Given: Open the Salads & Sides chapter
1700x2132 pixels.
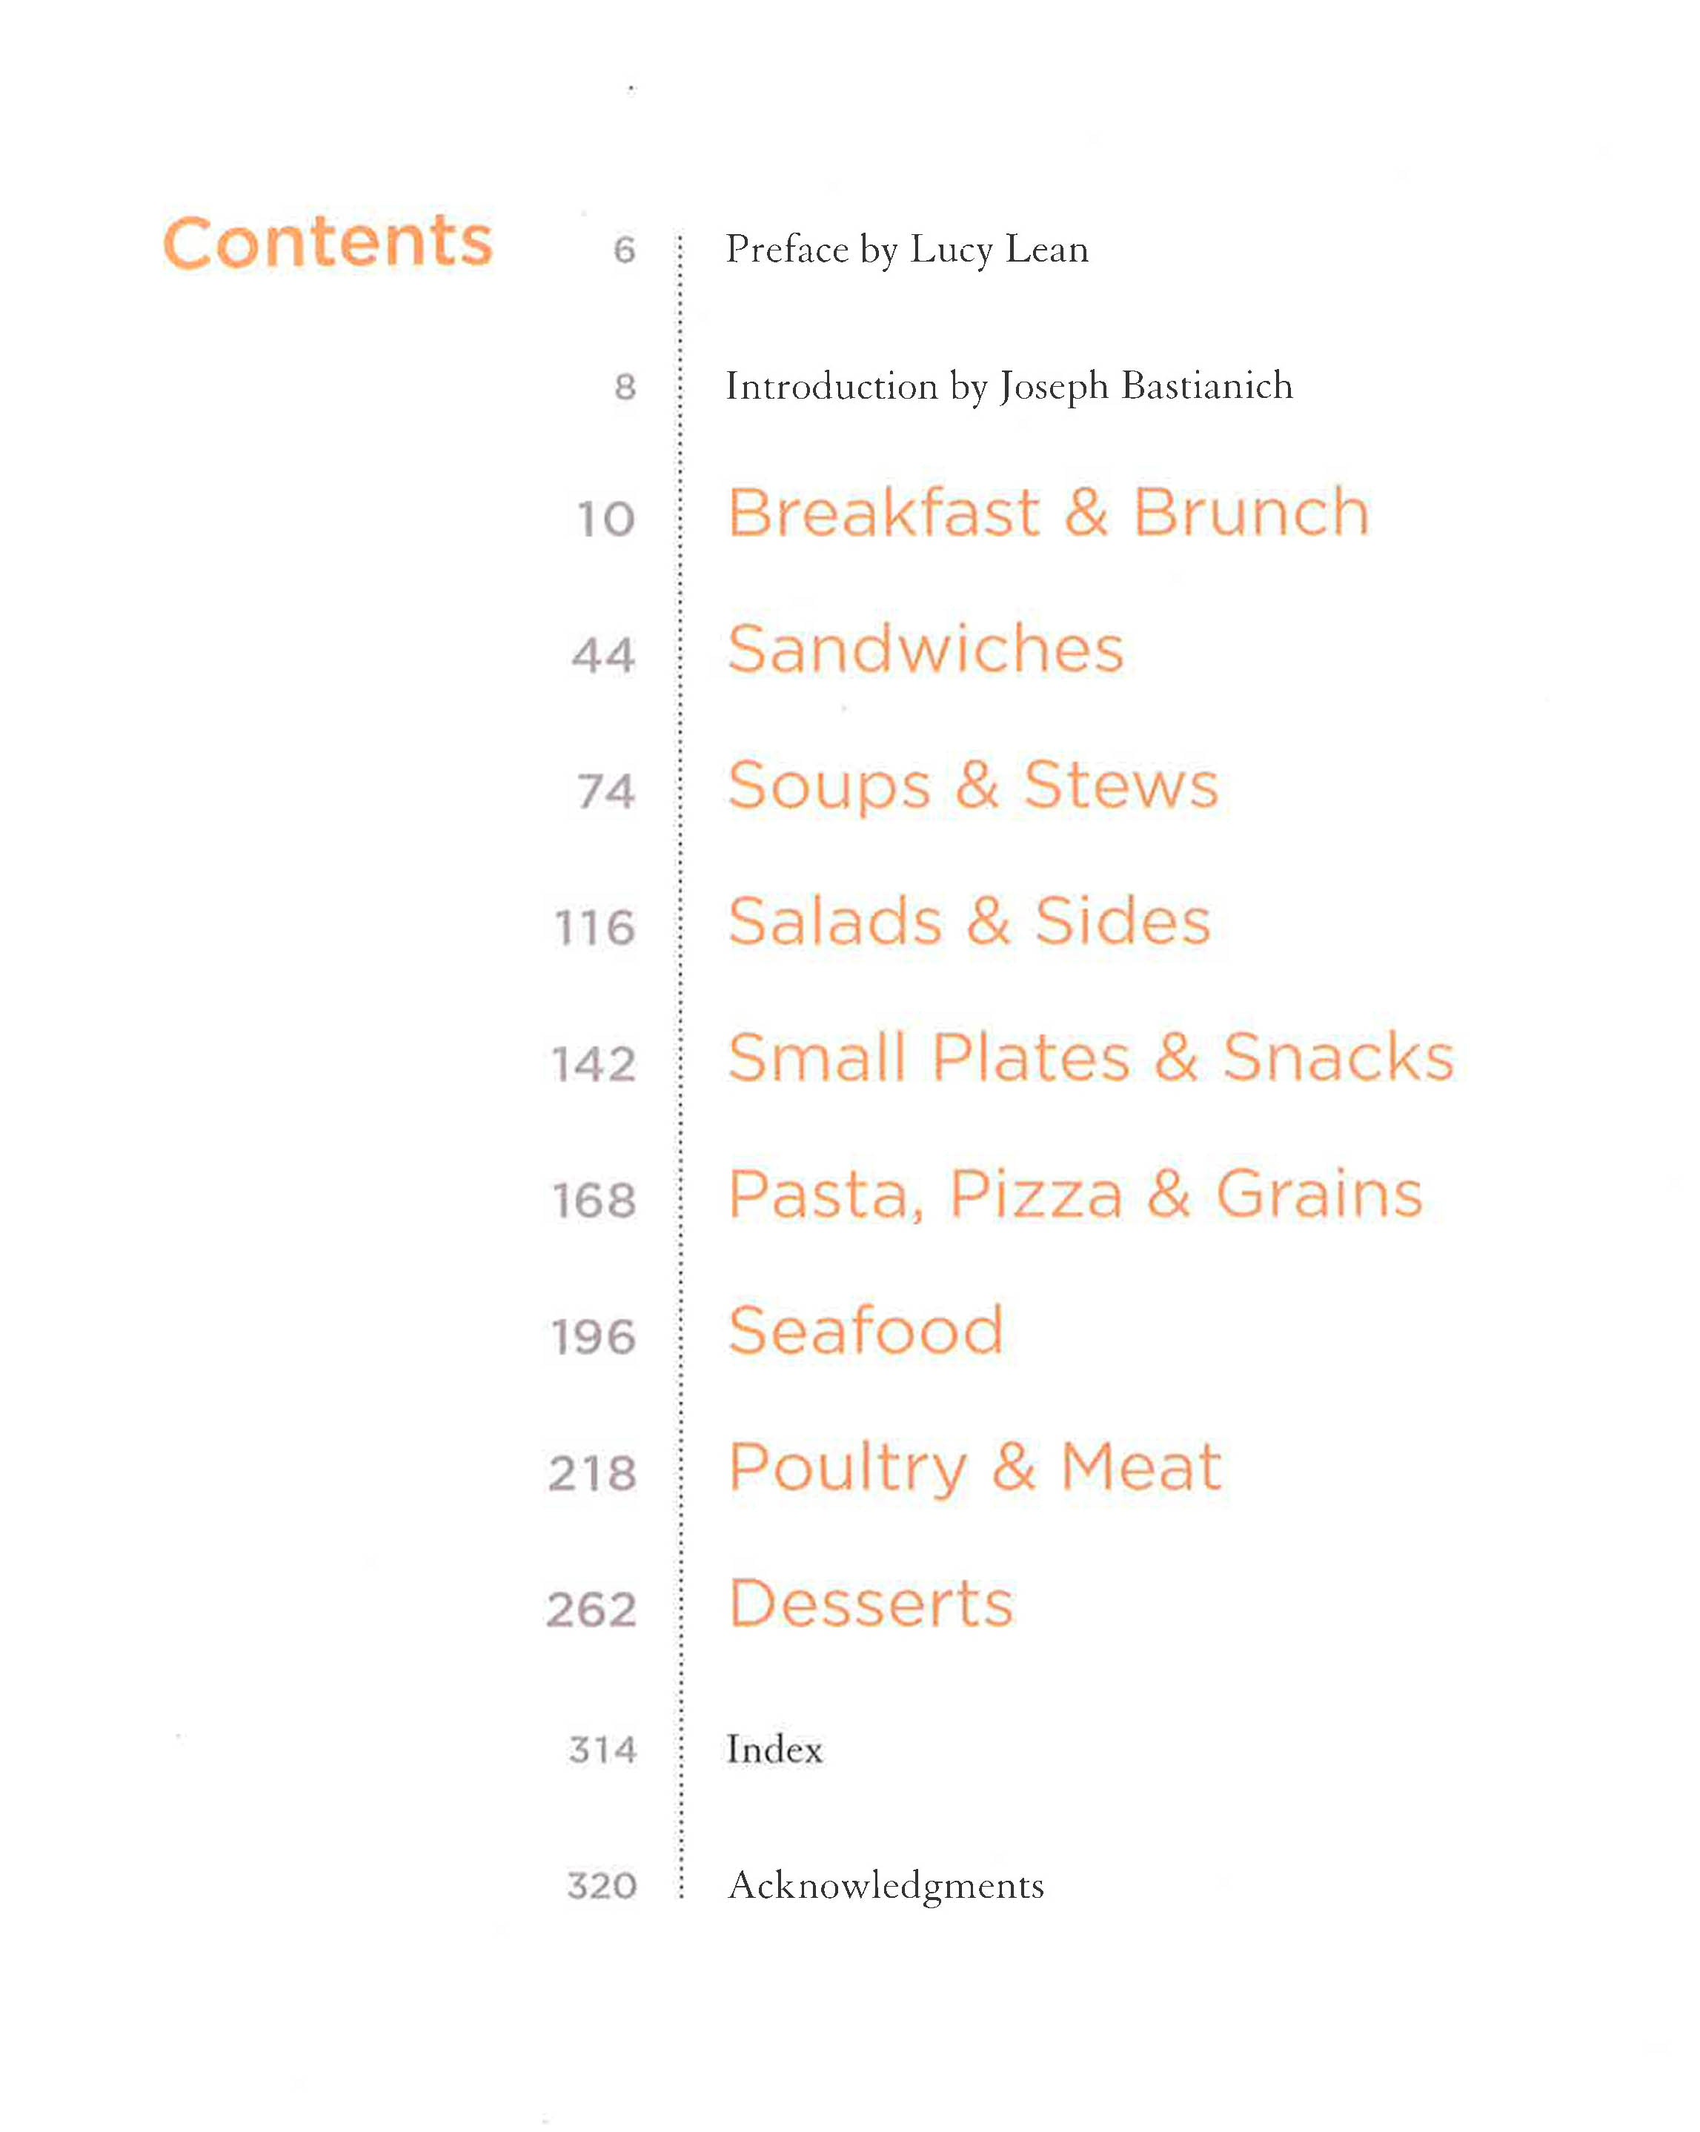Looking at the screenshot, I should click(968, 922).
